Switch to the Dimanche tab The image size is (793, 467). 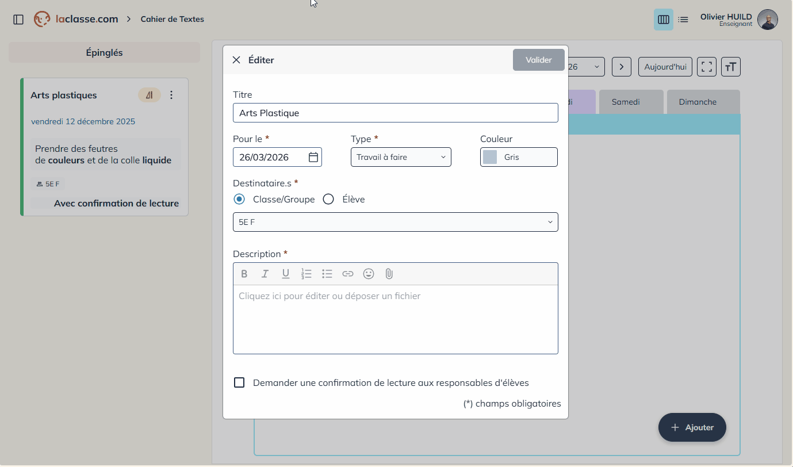pyautogui.click(x=697, y=102)
